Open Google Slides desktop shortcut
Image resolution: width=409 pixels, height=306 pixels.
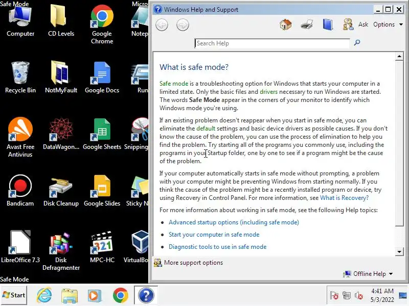click(102, 190)
